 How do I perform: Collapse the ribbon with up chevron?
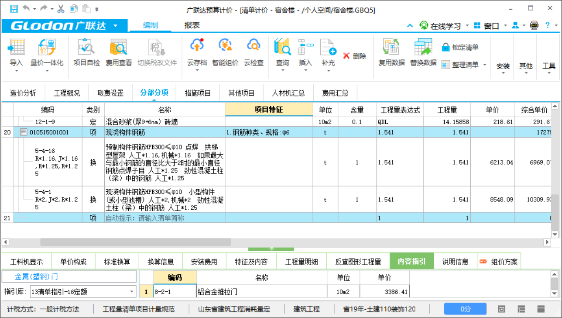pos(410,26)
